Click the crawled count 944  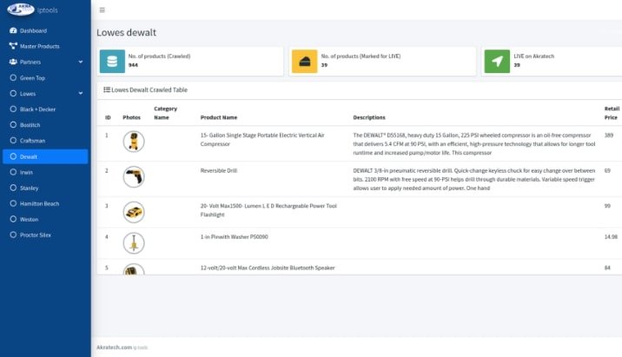(133, 65)
